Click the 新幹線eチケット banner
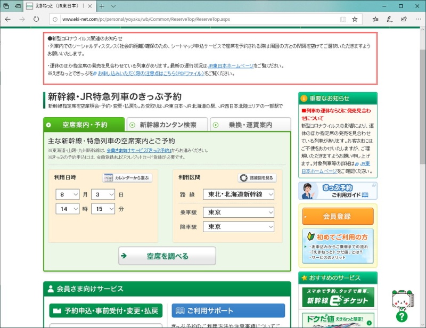This screenshot has width=426, height=328. pos(338,297)
